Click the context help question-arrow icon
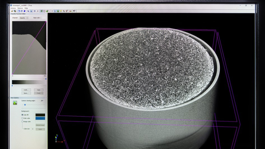 pyautogui.click(x=74, y=11)
